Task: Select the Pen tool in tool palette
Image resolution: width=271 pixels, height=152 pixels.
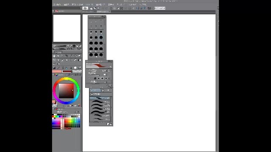Action: point(54,60)
